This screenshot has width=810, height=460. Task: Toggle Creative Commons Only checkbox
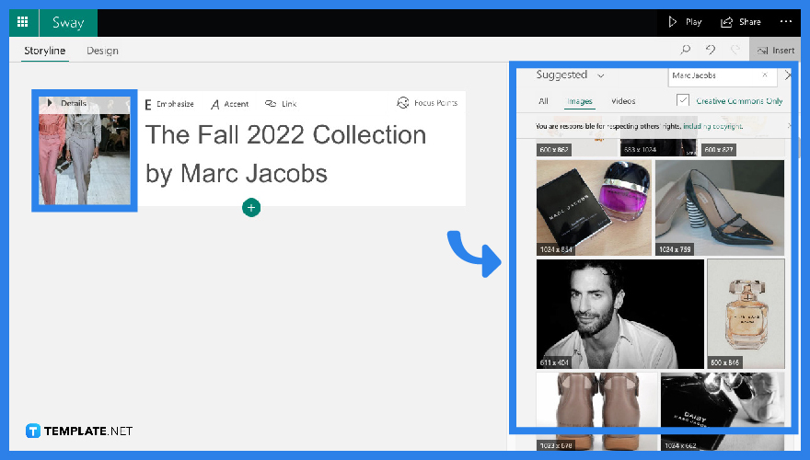tap(683, 101)
